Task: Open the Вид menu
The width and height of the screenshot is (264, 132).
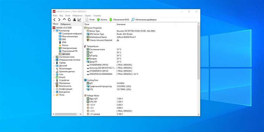Action: tap(61, 16)
